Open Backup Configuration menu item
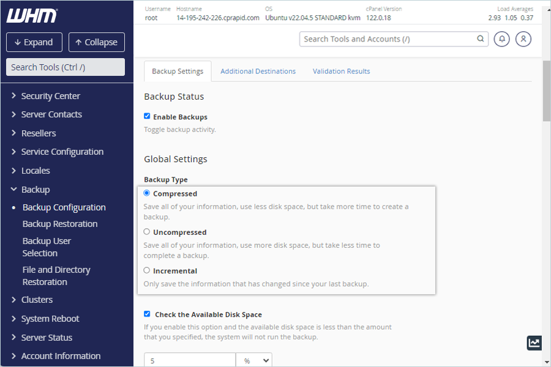The height and width of the screenshot is (367, 551). pos(64,207)
